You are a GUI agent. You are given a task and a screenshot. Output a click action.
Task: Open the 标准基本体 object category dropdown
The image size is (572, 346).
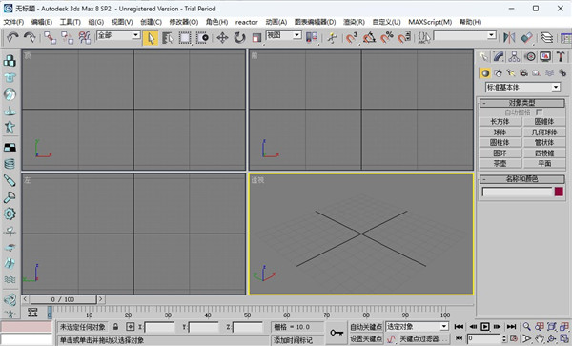tap(522, 87)
